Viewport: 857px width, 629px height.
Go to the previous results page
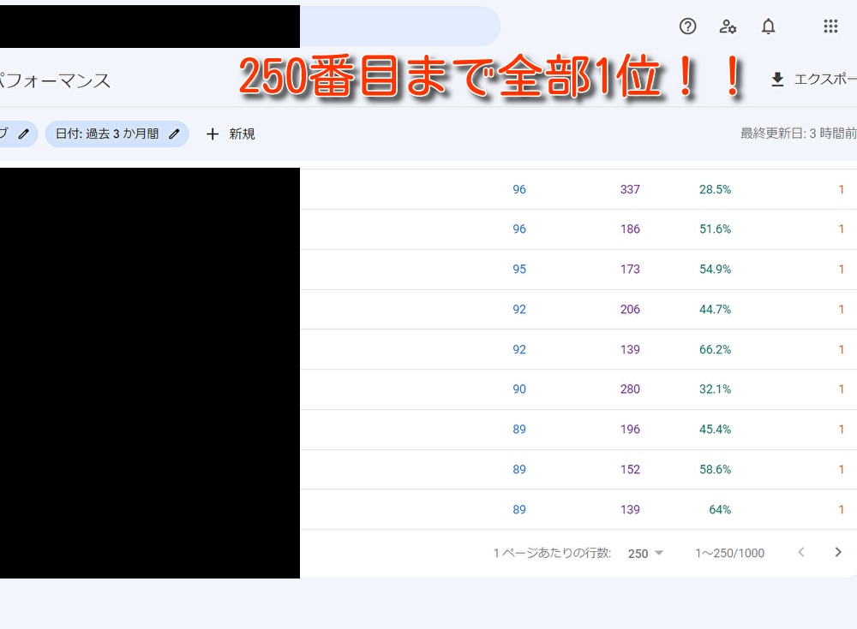pyautogui.click(x=801, y=553)
